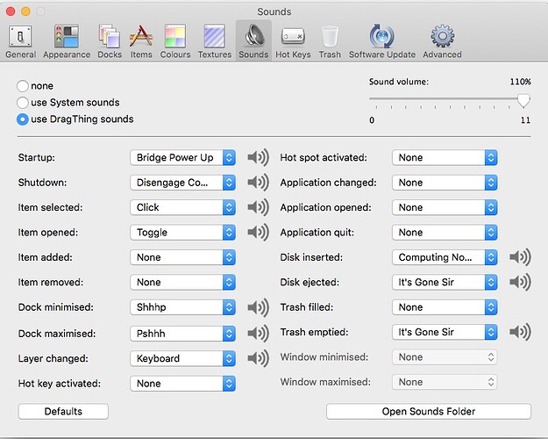Click the Defaults button
The height and width of the screenshot is (439, 548).
click(x=63, y=412)
